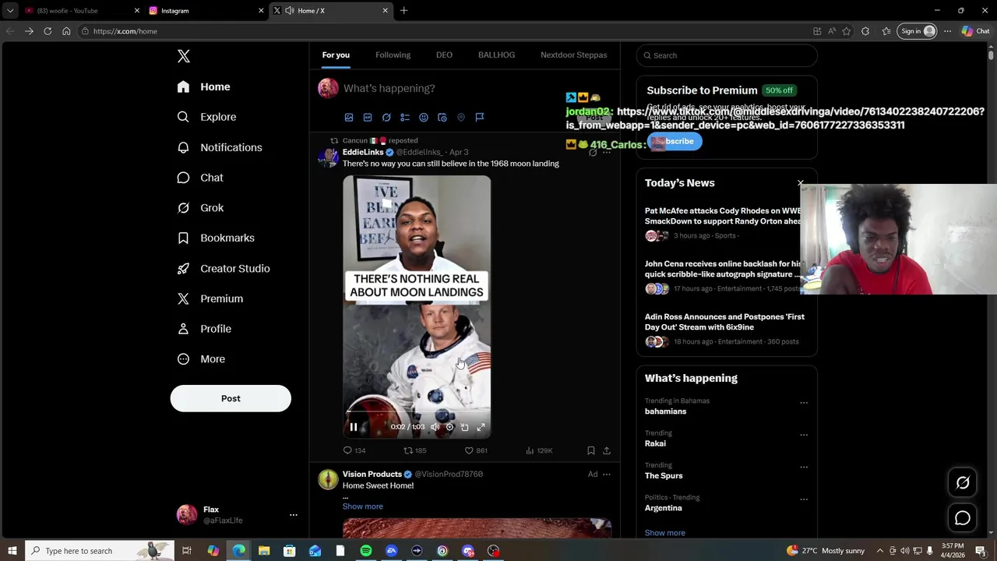997x561 pixels.
Task: Click the Windows Start button
Action: [12, 551]
